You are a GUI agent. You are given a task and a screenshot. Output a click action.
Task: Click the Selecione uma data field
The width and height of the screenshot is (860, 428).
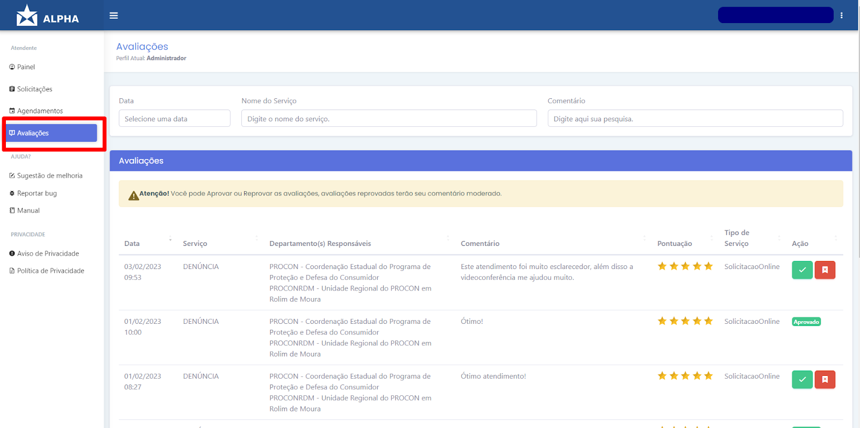[175, 119]
